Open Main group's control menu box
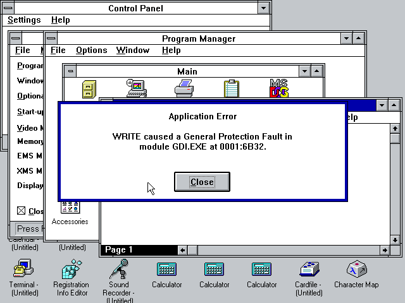This screenshot has height=303, width=405. 70,71
